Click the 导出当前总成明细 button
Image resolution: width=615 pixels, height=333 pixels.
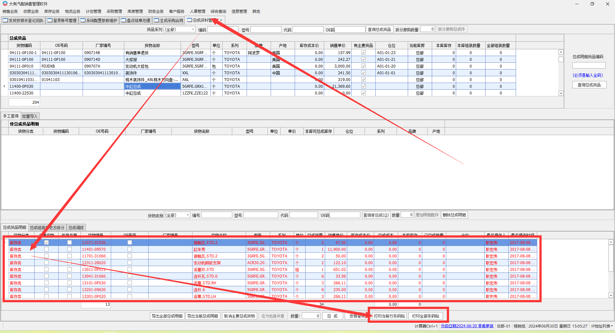coord(203,316)
